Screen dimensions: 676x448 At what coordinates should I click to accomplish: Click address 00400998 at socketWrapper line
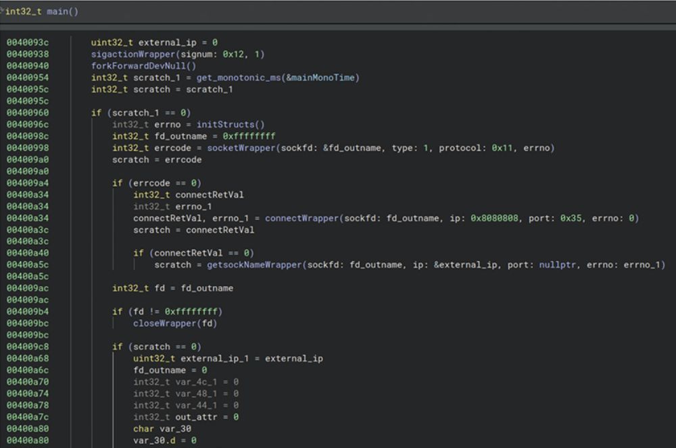[x=26, y=148]
